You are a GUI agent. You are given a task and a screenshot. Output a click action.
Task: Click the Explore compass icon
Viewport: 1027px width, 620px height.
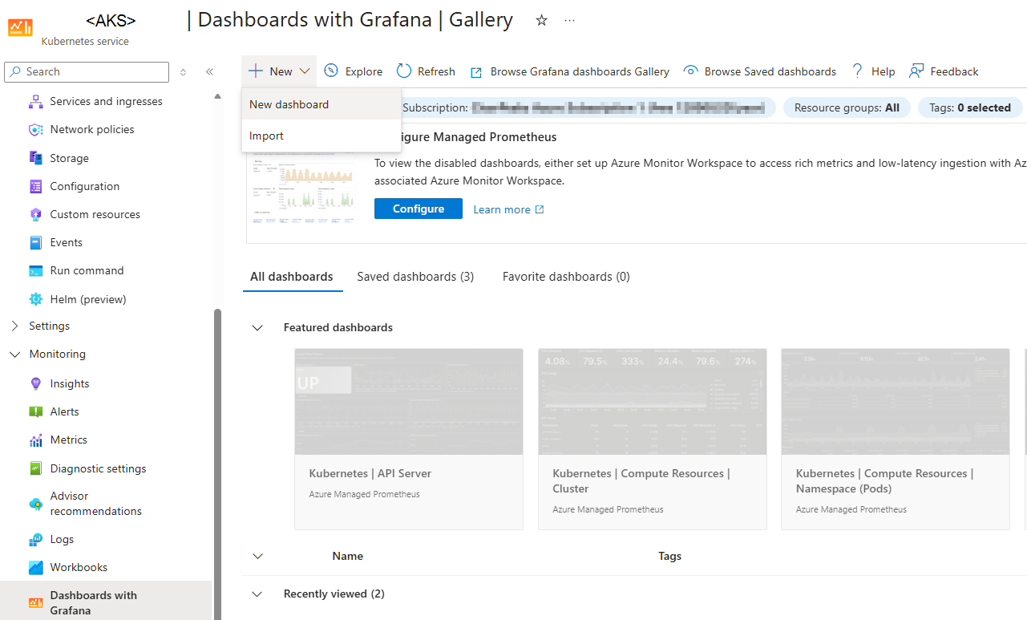pos(331,71)
